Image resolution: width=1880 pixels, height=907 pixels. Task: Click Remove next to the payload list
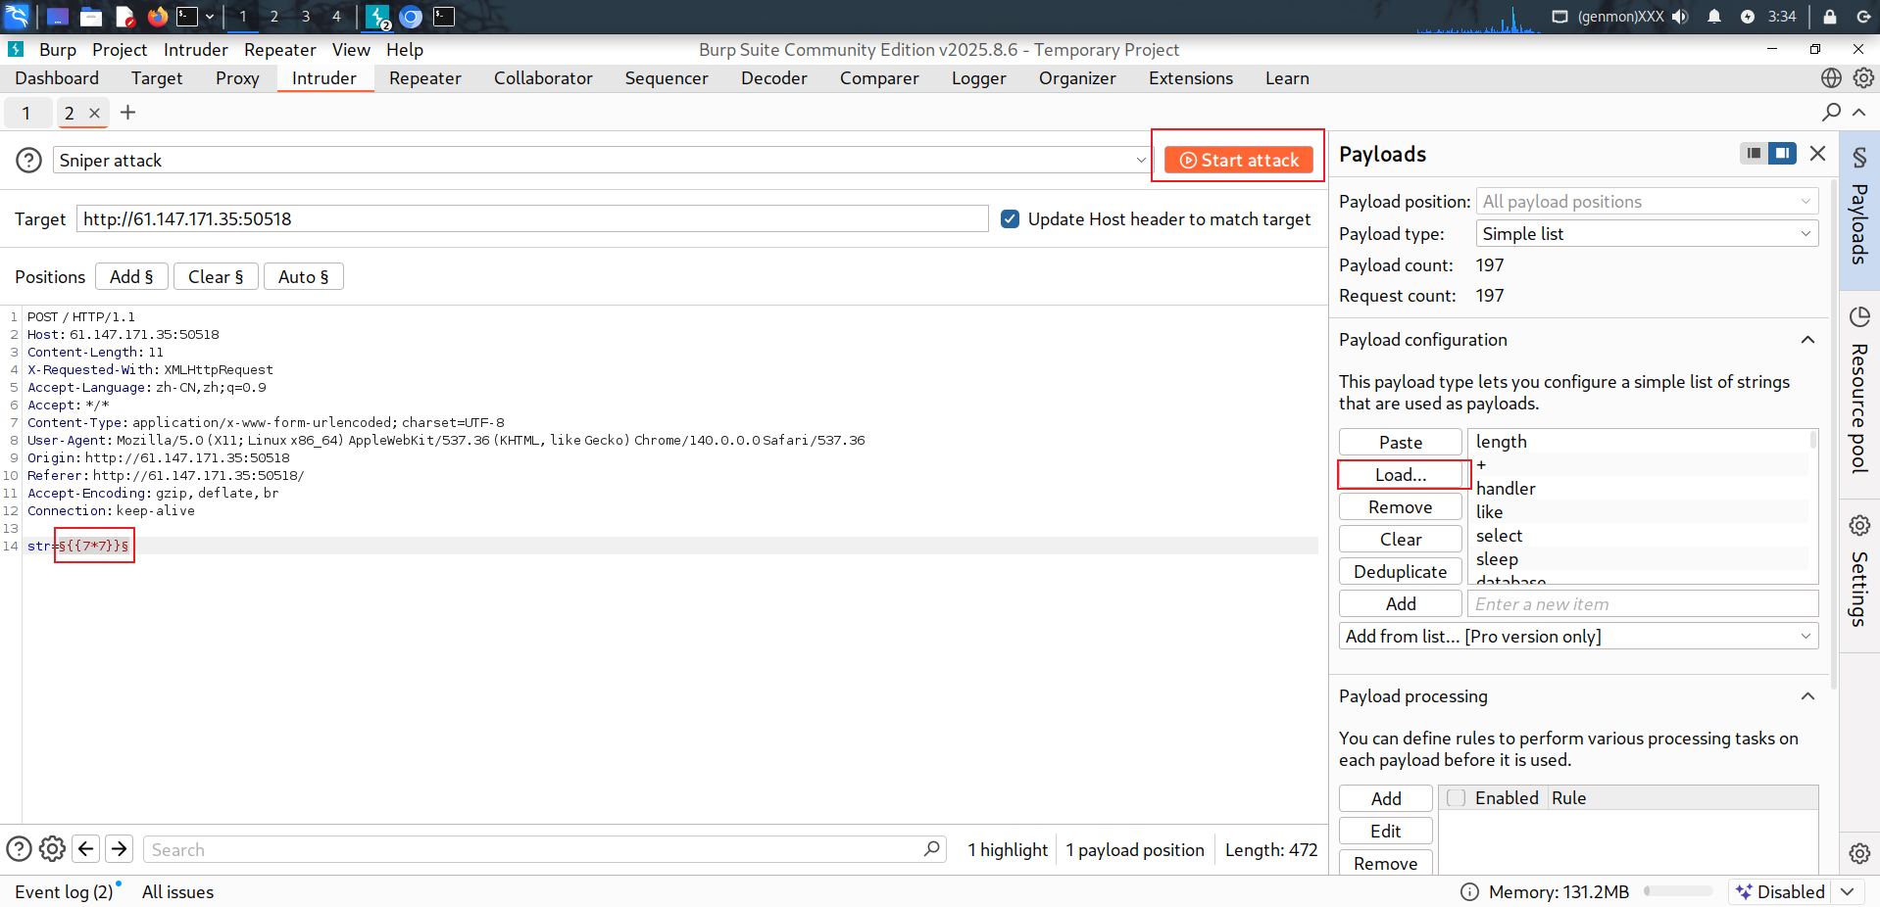1400,506
